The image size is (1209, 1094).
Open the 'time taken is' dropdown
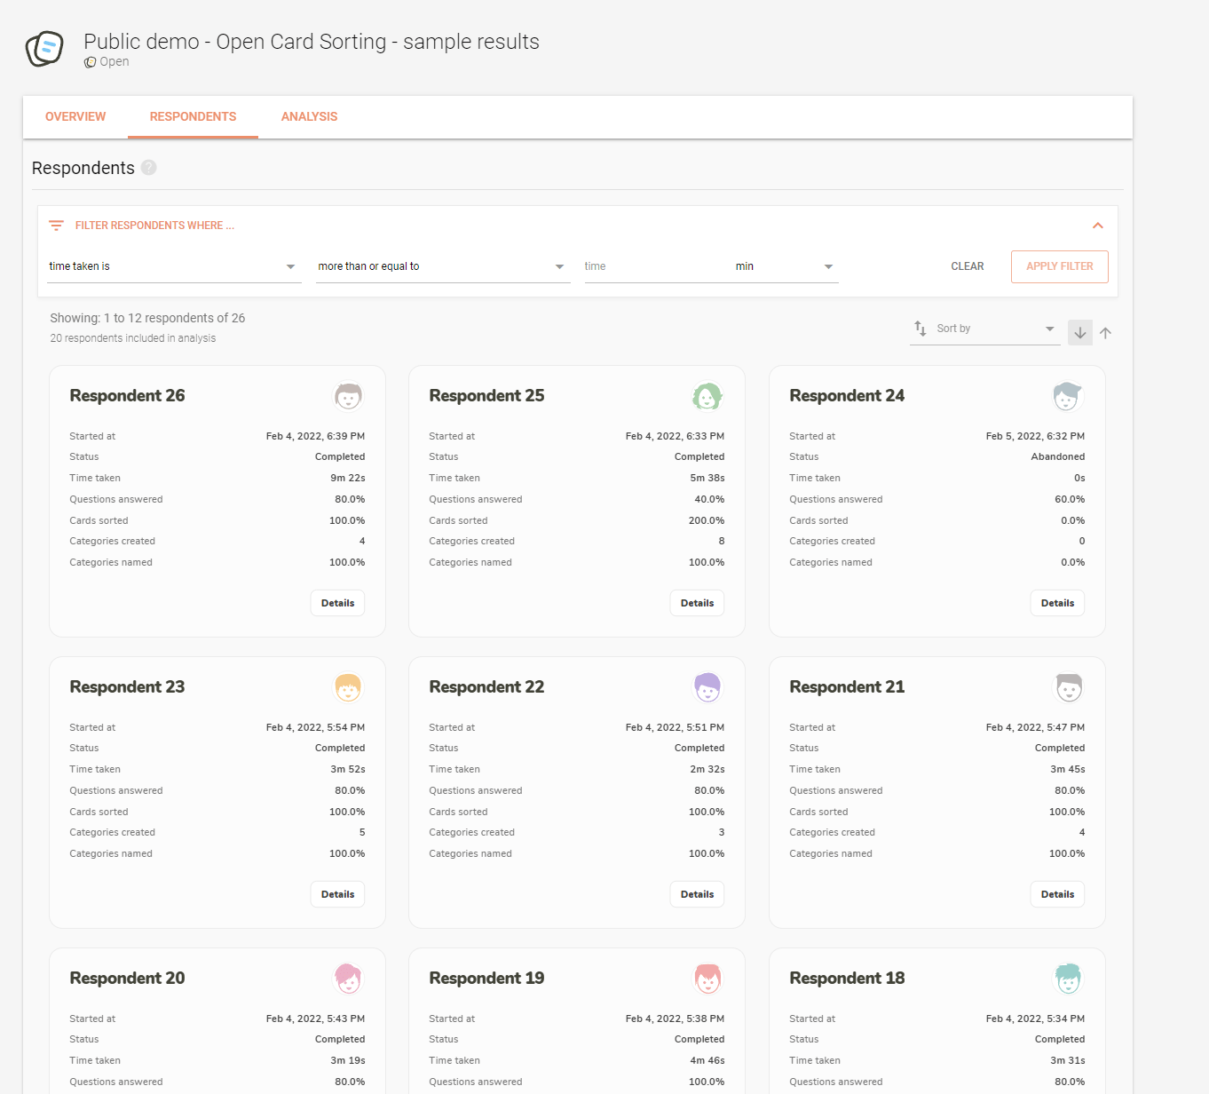173,266
